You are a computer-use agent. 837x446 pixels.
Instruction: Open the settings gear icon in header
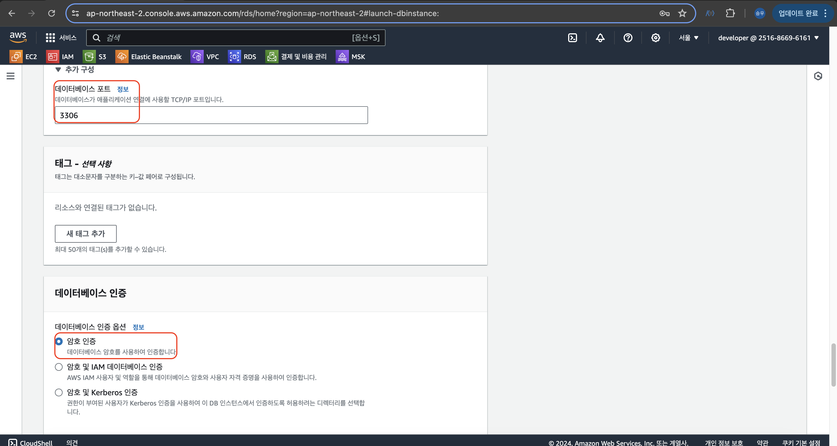click(x=655, y=38)
